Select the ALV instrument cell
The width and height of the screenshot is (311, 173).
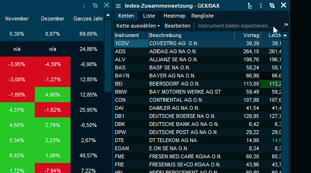click(131, 60)
